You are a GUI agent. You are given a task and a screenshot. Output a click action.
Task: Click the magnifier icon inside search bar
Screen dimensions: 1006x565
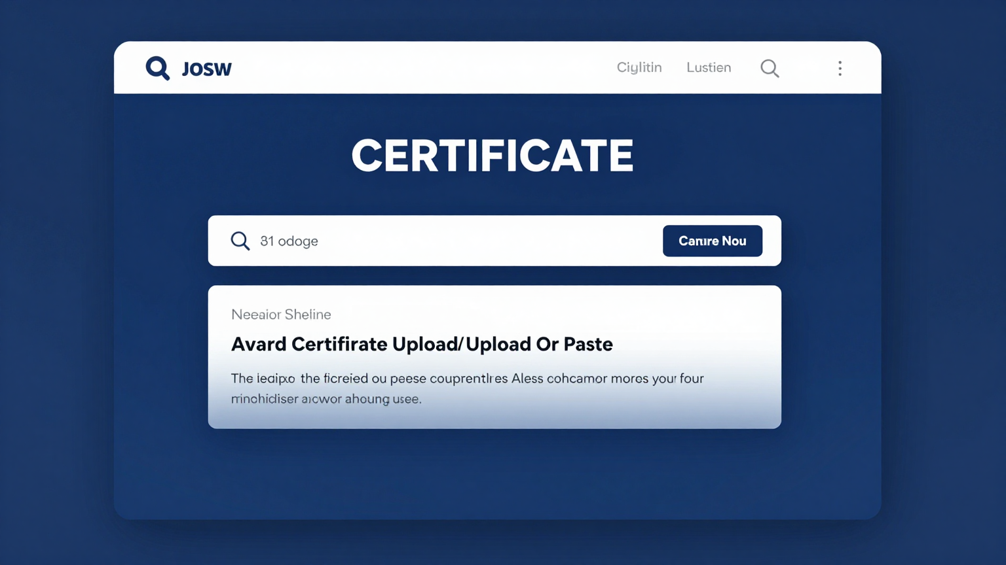click(x=240, y=241)
